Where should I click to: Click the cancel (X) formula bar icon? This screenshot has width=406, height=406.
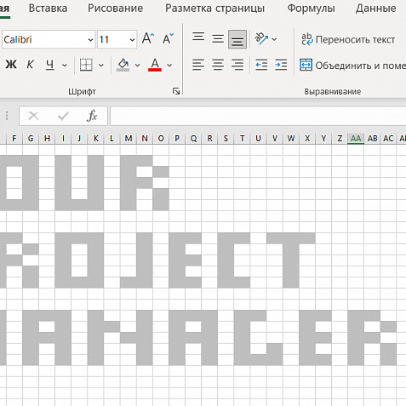(x=33, y=116)
